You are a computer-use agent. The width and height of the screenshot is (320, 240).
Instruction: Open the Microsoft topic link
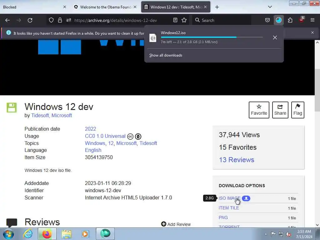126,143
